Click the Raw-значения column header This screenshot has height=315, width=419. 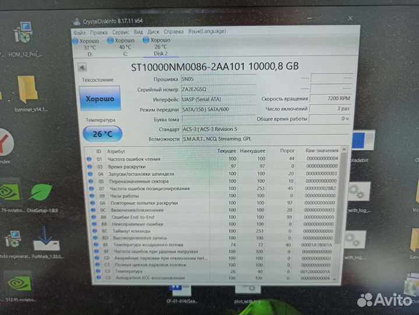pos(322,150)
